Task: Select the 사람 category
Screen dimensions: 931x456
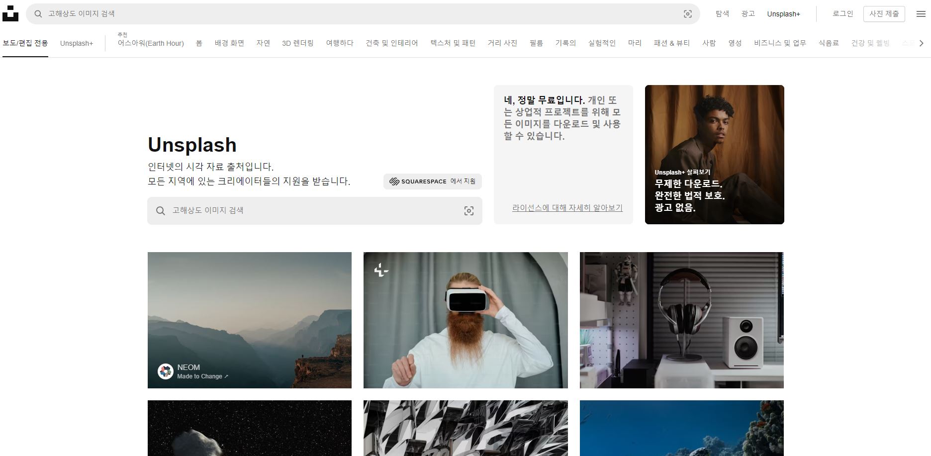Action: (x=709, y=43)
